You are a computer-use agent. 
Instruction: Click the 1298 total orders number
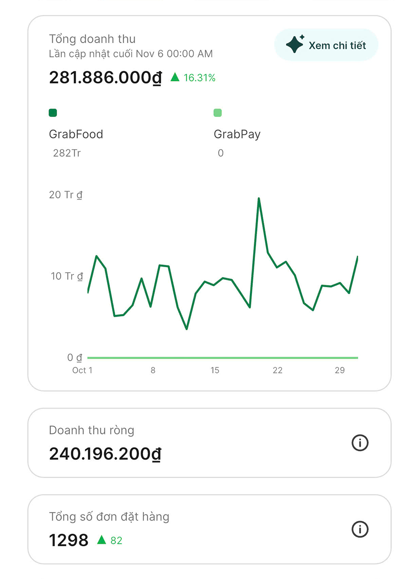[69, 540]
